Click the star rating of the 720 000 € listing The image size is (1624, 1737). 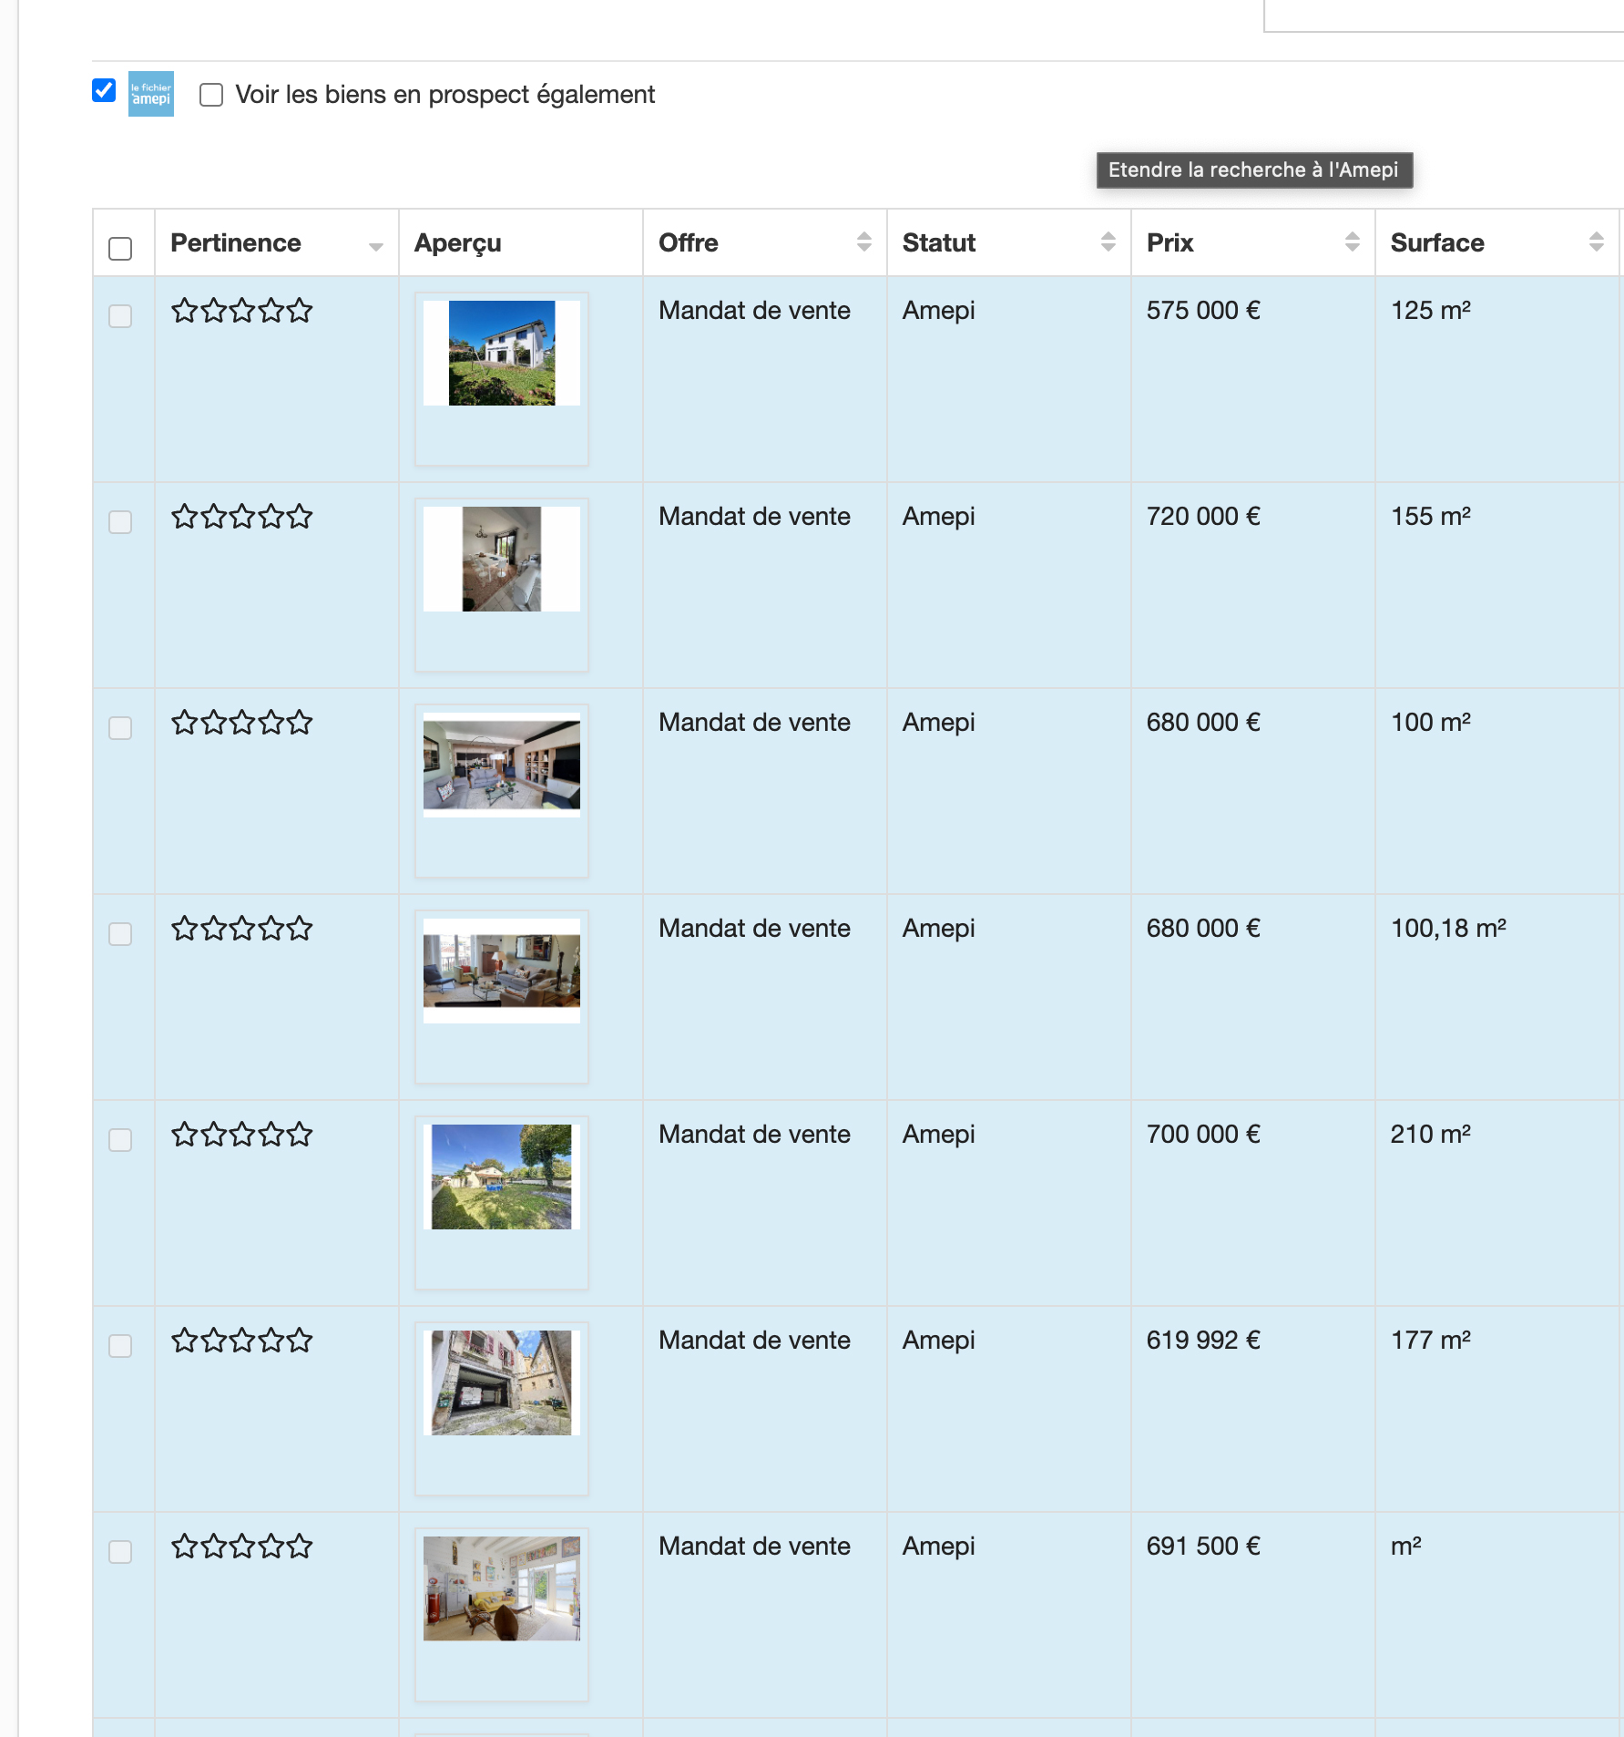[241, 517]
